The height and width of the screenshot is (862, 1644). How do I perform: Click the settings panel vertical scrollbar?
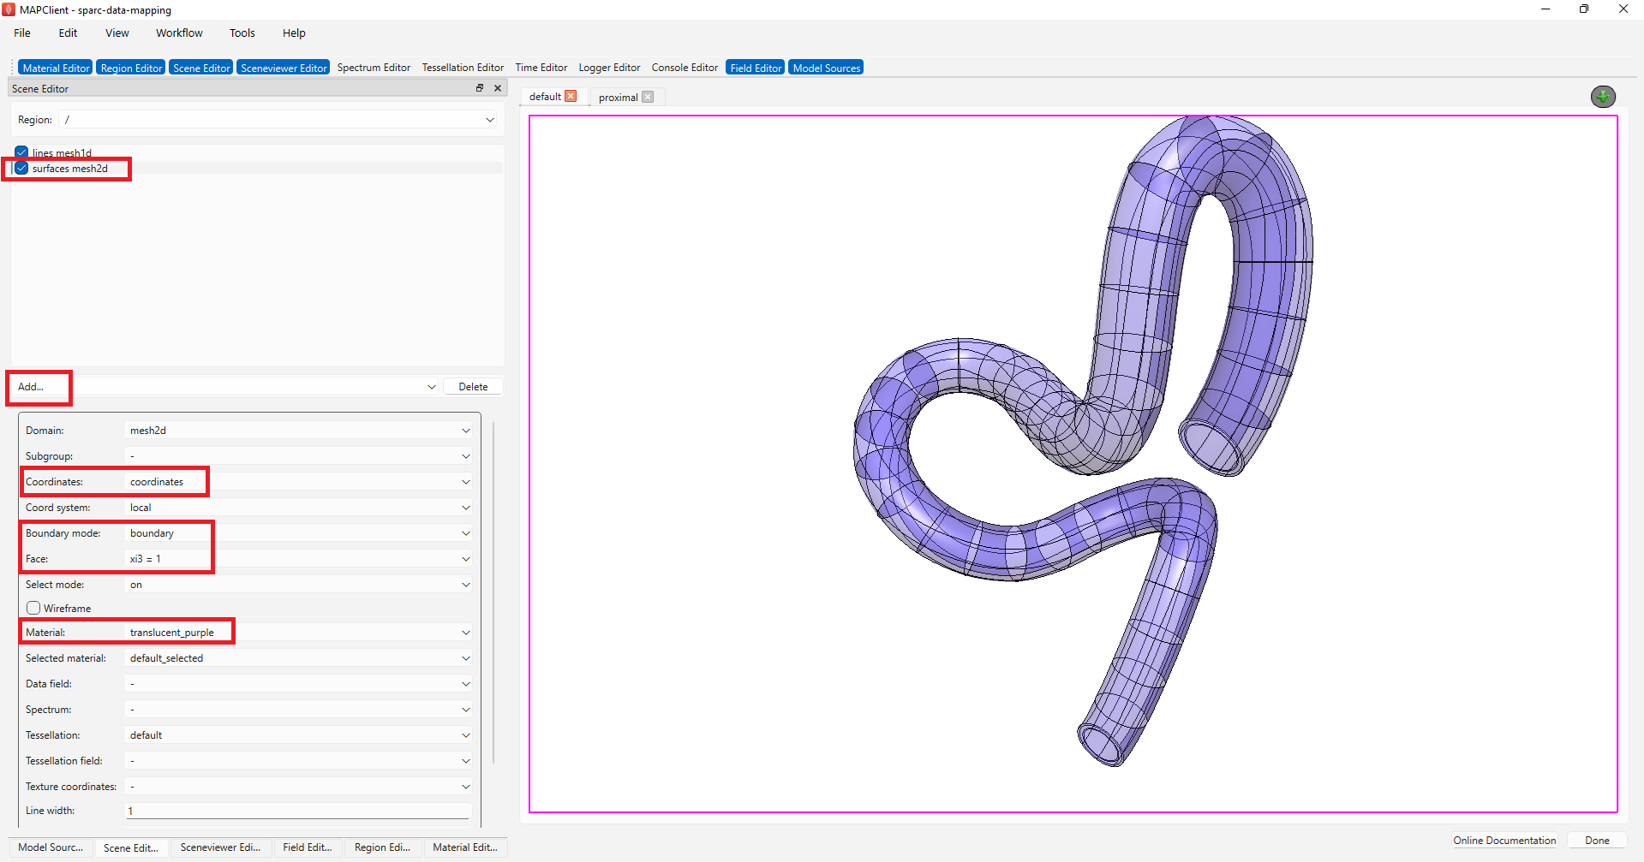(493, 592)
